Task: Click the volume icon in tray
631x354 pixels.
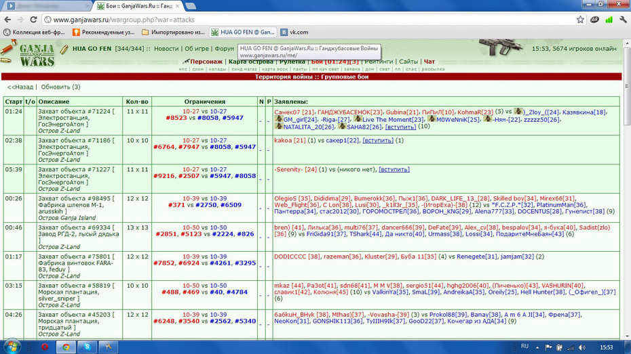Action: (x=582, y=348)
